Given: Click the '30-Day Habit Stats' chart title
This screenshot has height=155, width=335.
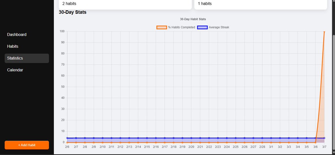Looking at the screenshot, I should point(193,19).
